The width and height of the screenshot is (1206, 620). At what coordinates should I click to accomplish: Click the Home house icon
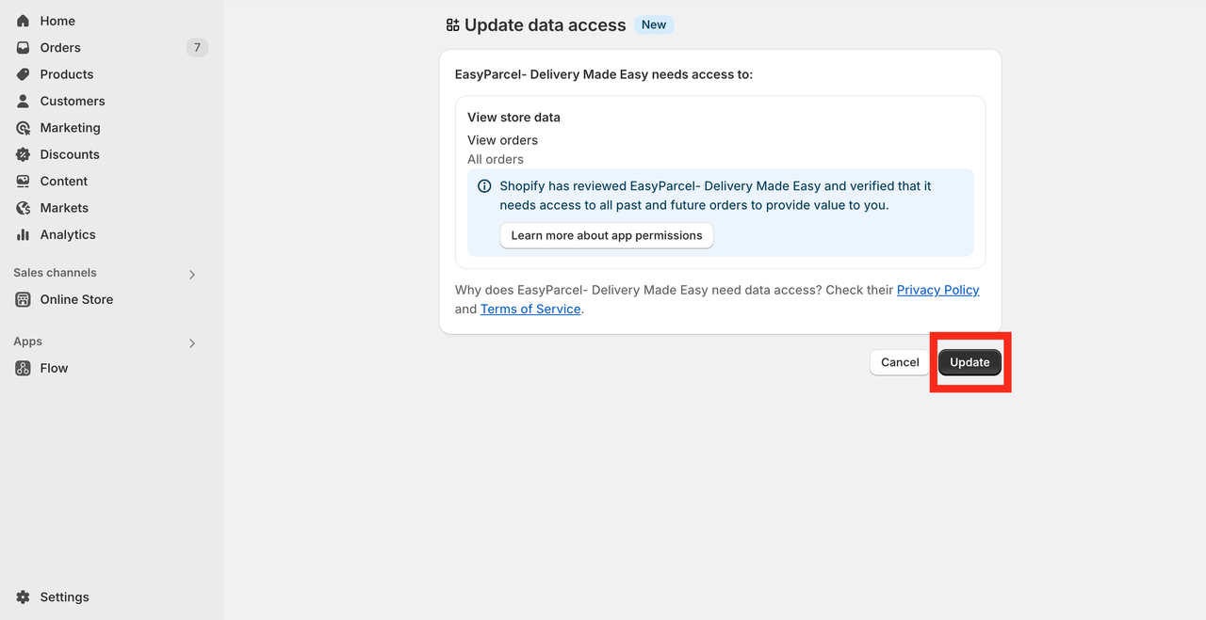[23, 21]
